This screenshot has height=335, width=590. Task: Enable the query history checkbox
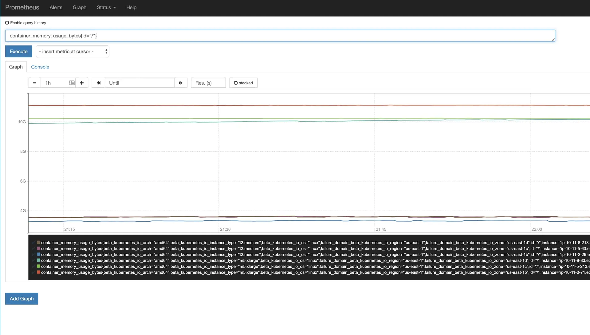(7, 23)
